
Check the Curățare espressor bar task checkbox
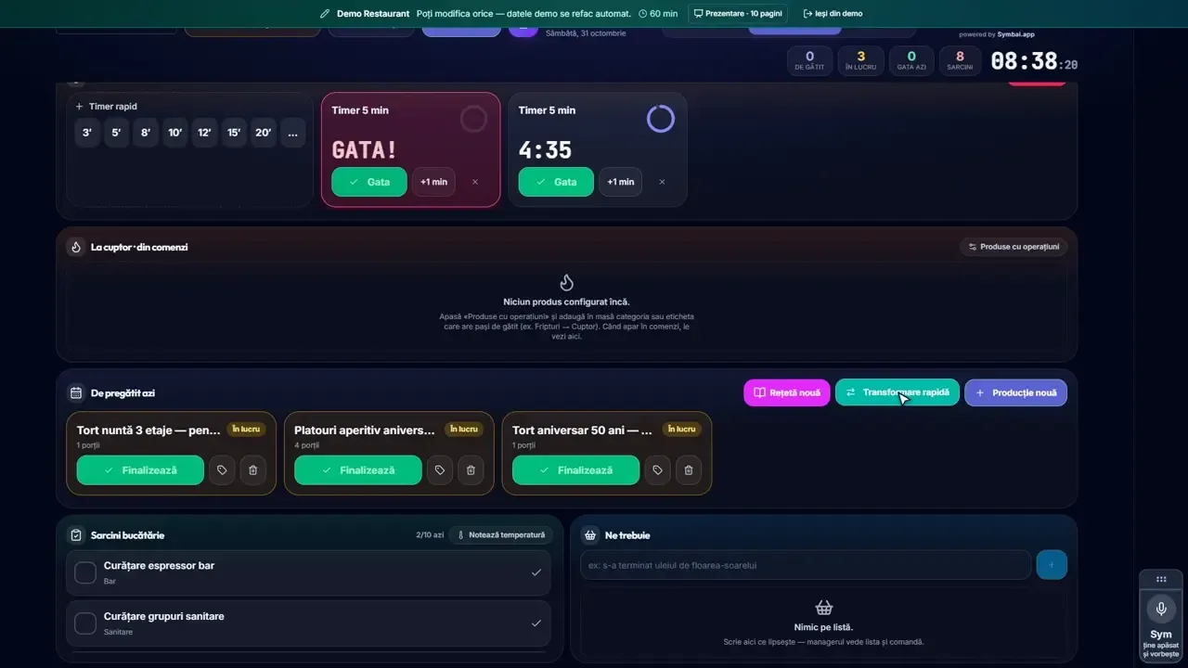click(x=85, y=572)
